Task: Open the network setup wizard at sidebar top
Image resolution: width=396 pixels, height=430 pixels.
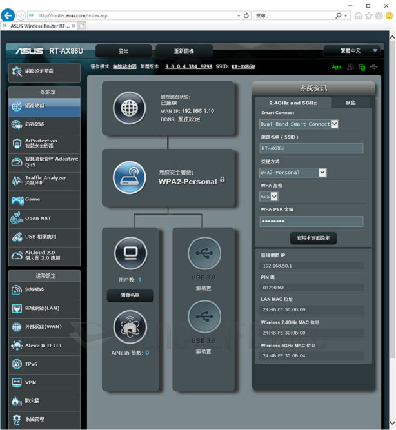Action: (x=45, y=72)
